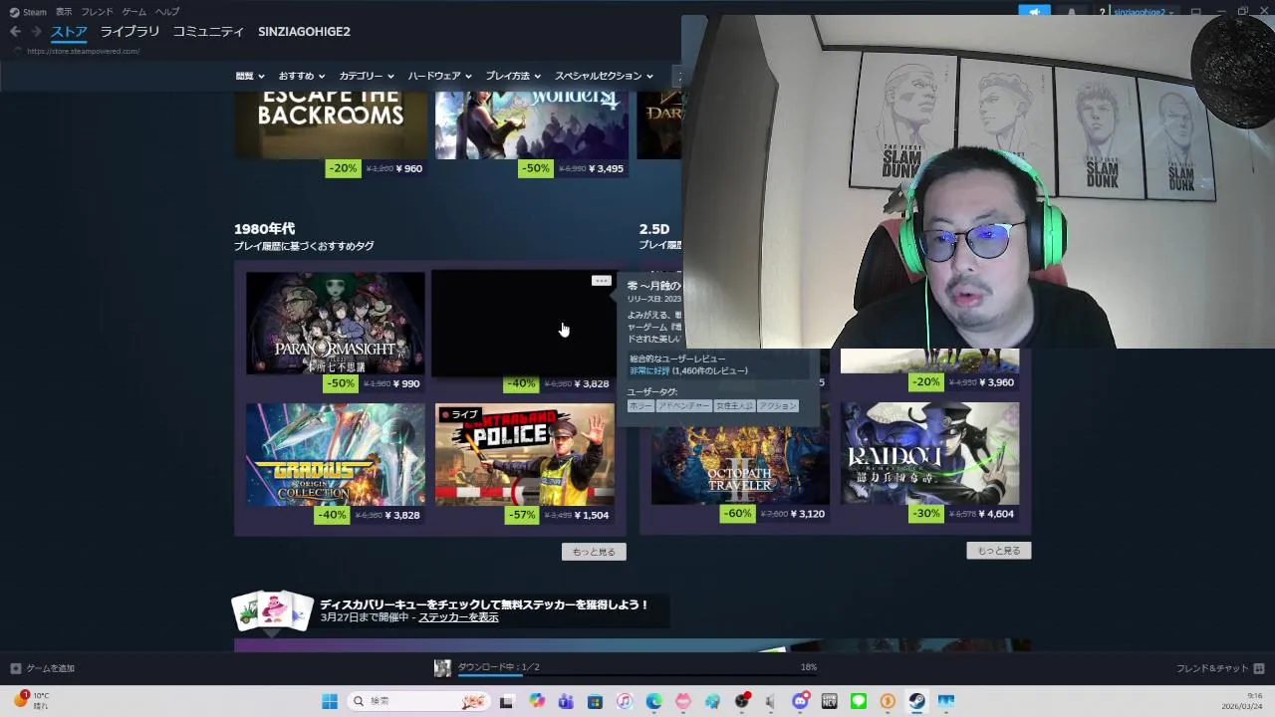
Task: Switch to the コミュニティ tab
Action: (208, 32)
